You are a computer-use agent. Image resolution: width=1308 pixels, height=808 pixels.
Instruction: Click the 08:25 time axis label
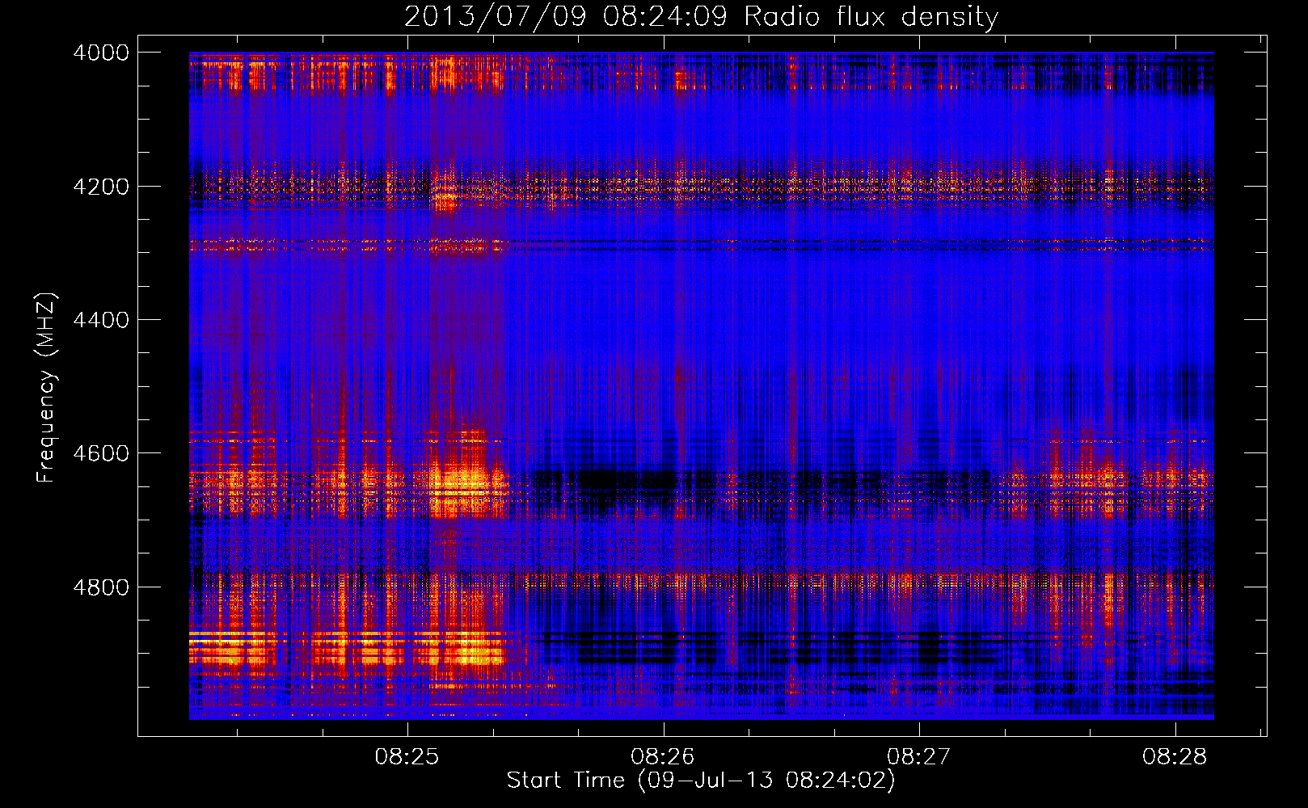[x=407, y=757]
